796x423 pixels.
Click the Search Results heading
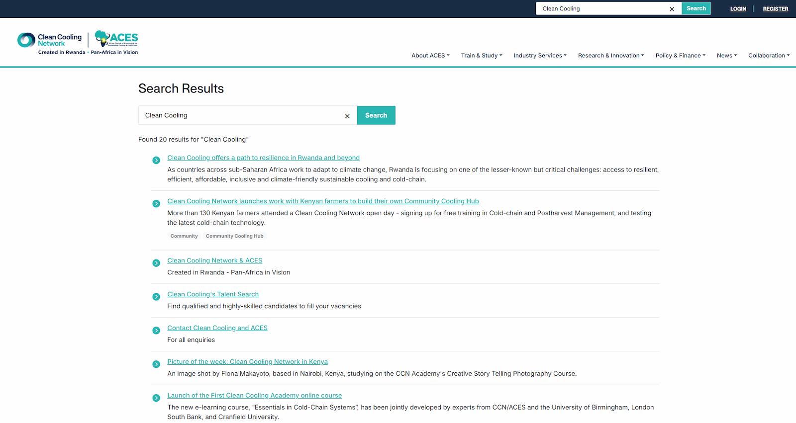(x=181, y=88)
